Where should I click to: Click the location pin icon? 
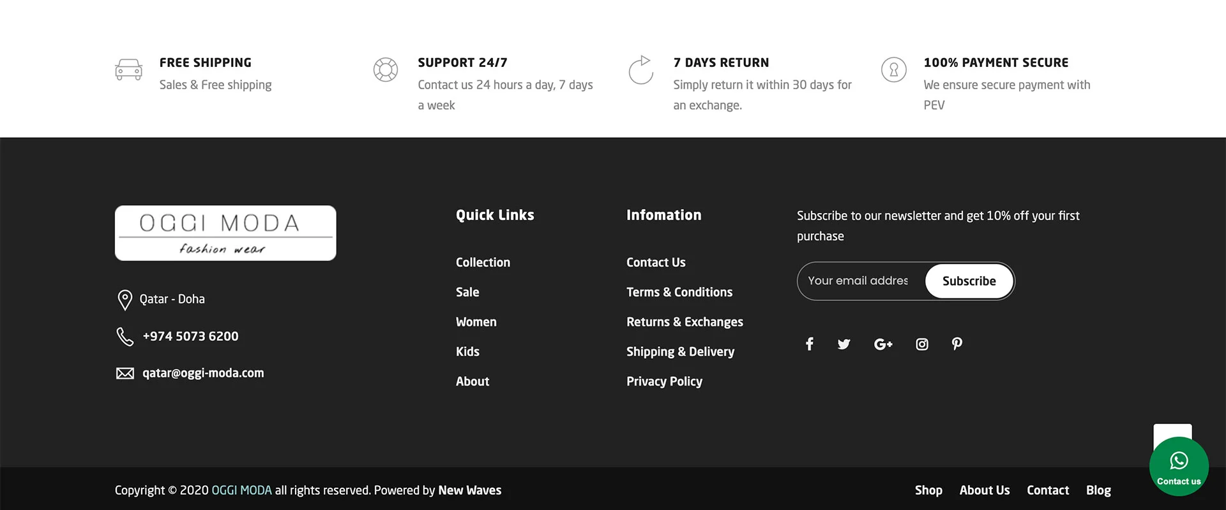(125, 300)
